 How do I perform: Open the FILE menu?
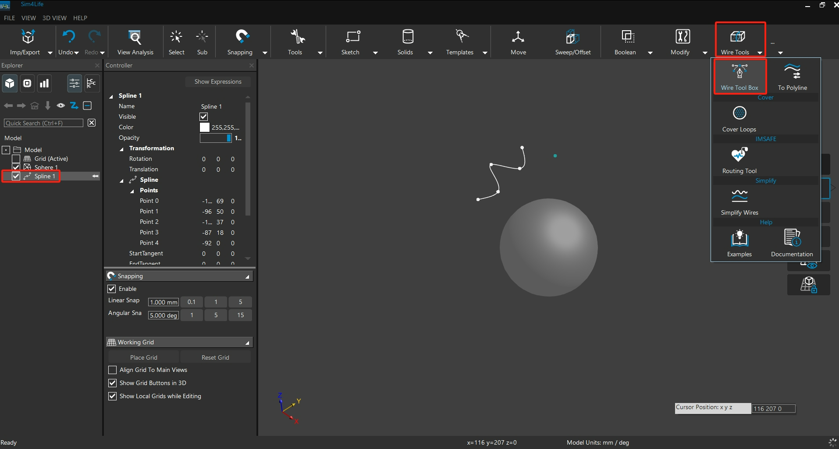[x=10, y=18]
